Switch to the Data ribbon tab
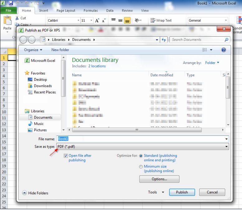The height and width of the screenshot is (210, 242). [110, 11]
